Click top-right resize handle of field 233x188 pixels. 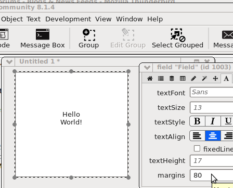[x=128, y=71]
